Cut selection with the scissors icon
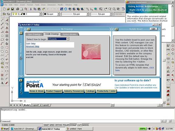The height and width of the screenshot is (131, 175). click(x=31, y=9)
